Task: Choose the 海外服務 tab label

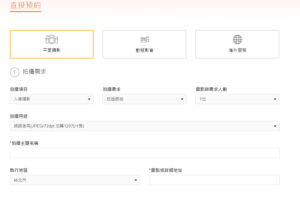Action: [237, 50]
